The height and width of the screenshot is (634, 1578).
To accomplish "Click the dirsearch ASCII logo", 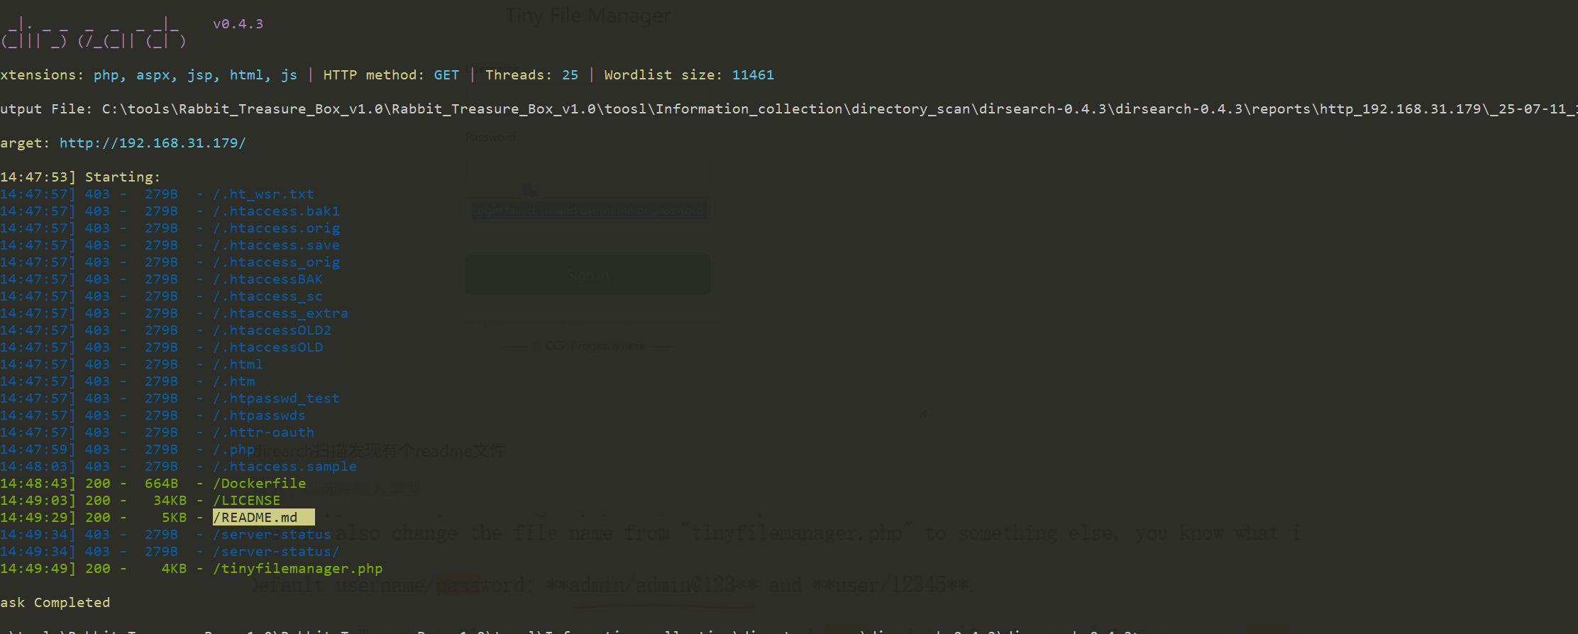I will pyautogui.click(x=93, y=33).
